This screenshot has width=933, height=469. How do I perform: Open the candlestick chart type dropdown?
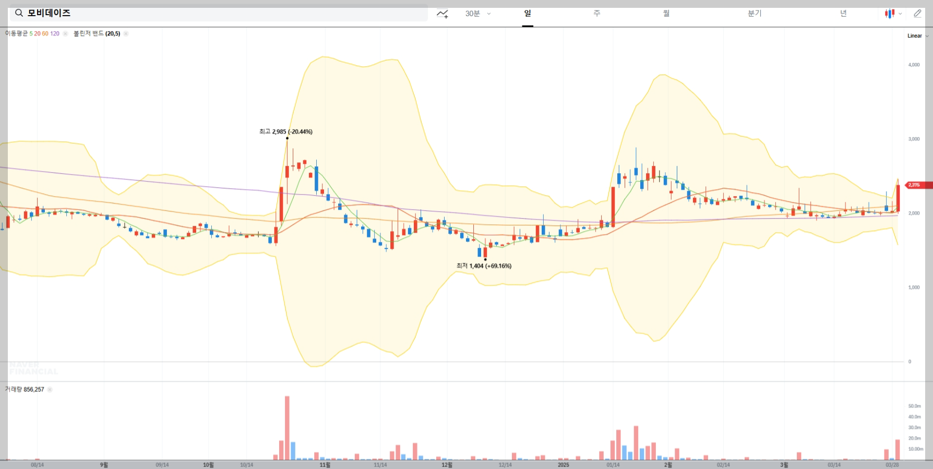893,14
